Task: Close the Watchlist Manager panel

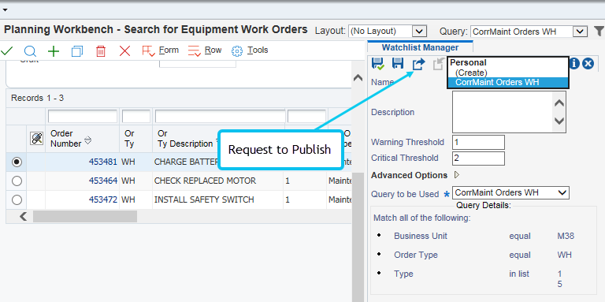Action: pos(588,63)
